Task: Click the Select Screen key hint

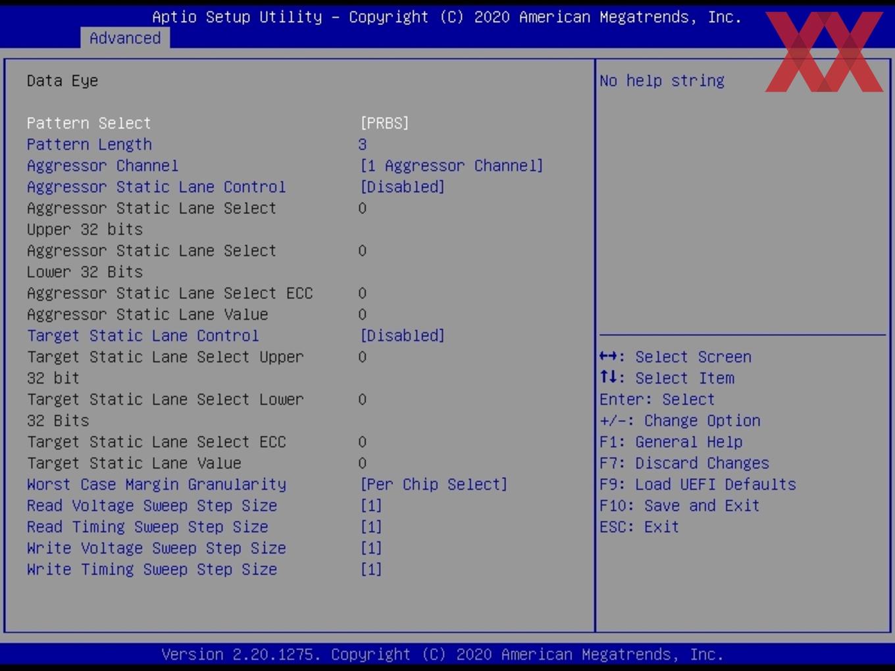Action: click(676, 357)
